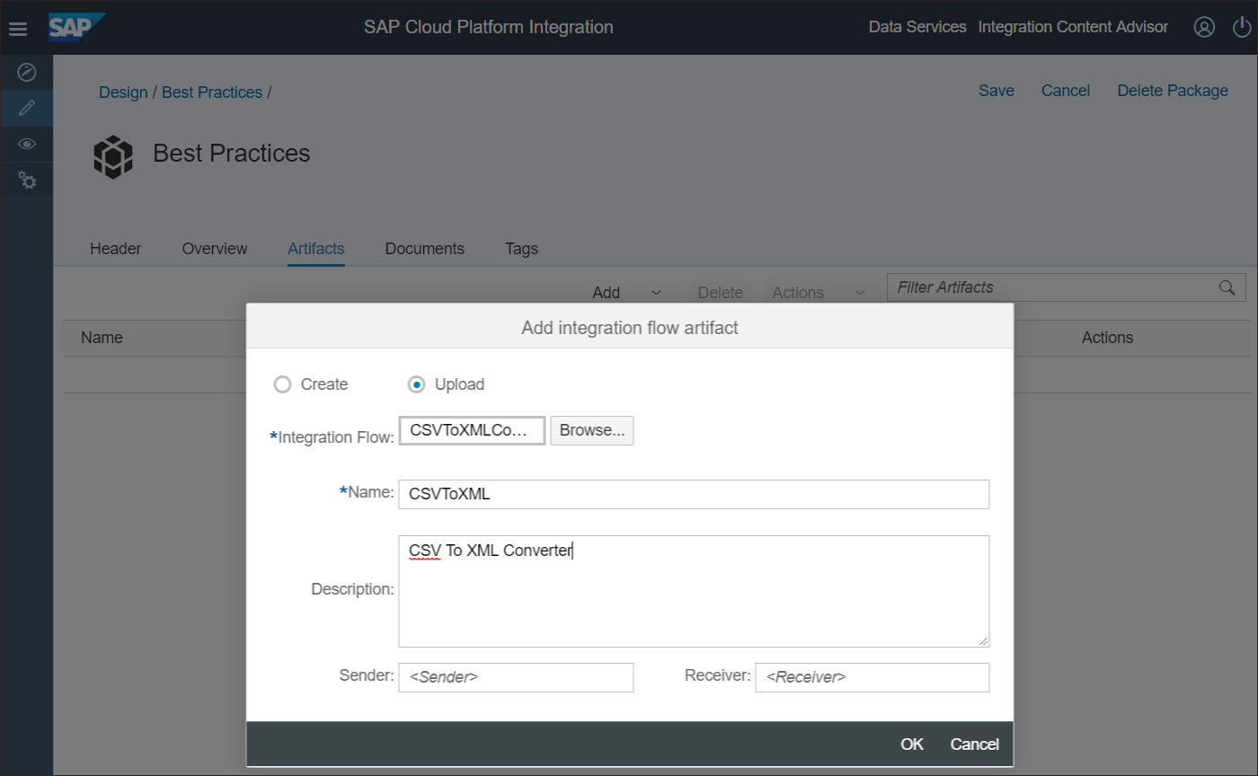1258x776 pixels.
Task: Click the search magnifier in Filter Artifacts
Action: pyautogui.click(x=1227, y=287)
